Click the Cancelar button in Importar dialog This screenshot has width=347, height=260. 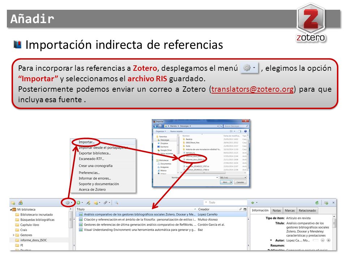[240, 182]
